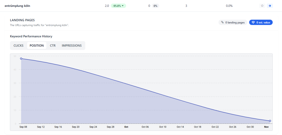Click the 0 landing pages text
Image resolution: width=282 pixels, height=135 pixels.
(235, 22)
